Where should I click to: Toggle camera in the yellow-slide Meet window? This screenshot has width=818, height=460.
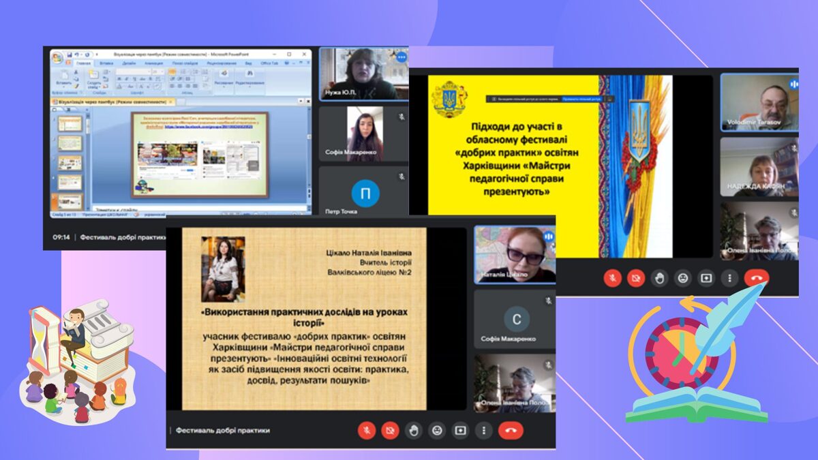tap(636, 278)
